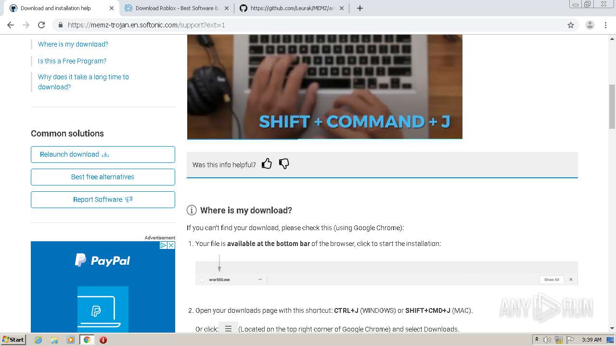Click the browser forward arrow
This screenshot has width=616, height=346.
(x=26, y=25)
